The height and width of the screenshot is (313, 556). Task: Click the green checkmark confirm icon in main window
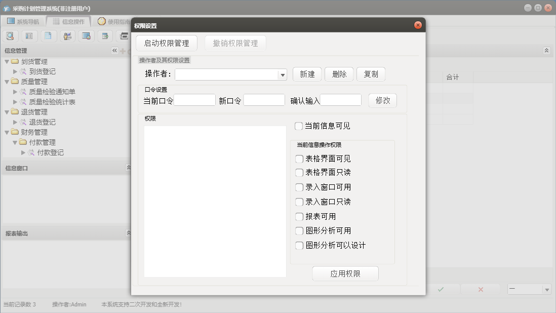click(x=441, y=289)
